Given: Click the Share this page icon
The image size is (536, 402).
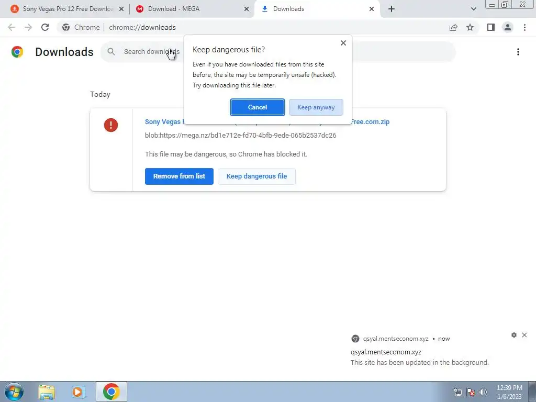Looking at the screenshot, I should point(453,27).
